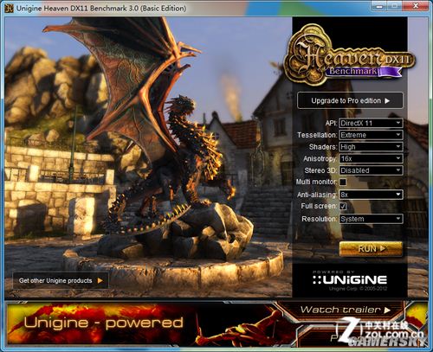Click the arrow icon beside Get other Unigine products
Screen dimensions: 433x352
click(x=100, y=280)
